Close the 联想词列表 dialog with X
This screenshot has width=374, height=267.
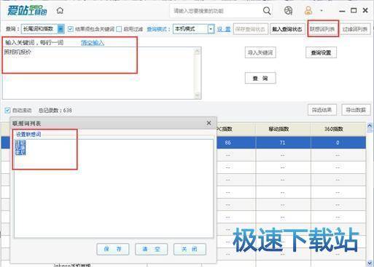click(209, 123)
